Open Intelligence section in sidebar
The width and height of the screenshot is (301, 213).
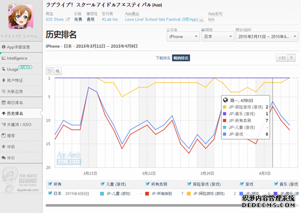click(21, 58)
